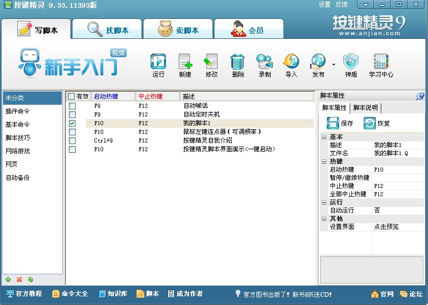This screenshot has width=428, height=305.
Task: Add category with green plus icon
Action: (8, 279)
